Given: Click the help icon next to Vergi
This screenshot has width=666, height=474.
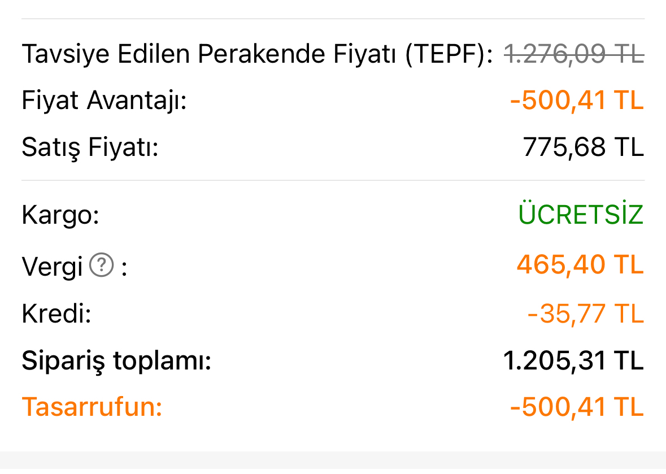Looking at the screenshot, I should pos(102,264).
